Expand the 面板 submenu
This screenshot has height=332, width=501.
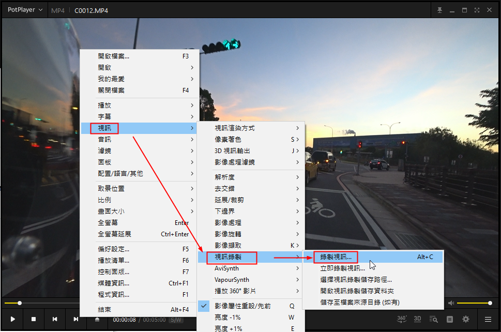[x=140, y=162]
